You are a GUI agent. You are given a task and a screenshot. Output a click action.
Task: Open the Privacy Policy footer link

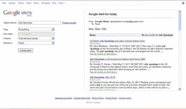point(111,98)
